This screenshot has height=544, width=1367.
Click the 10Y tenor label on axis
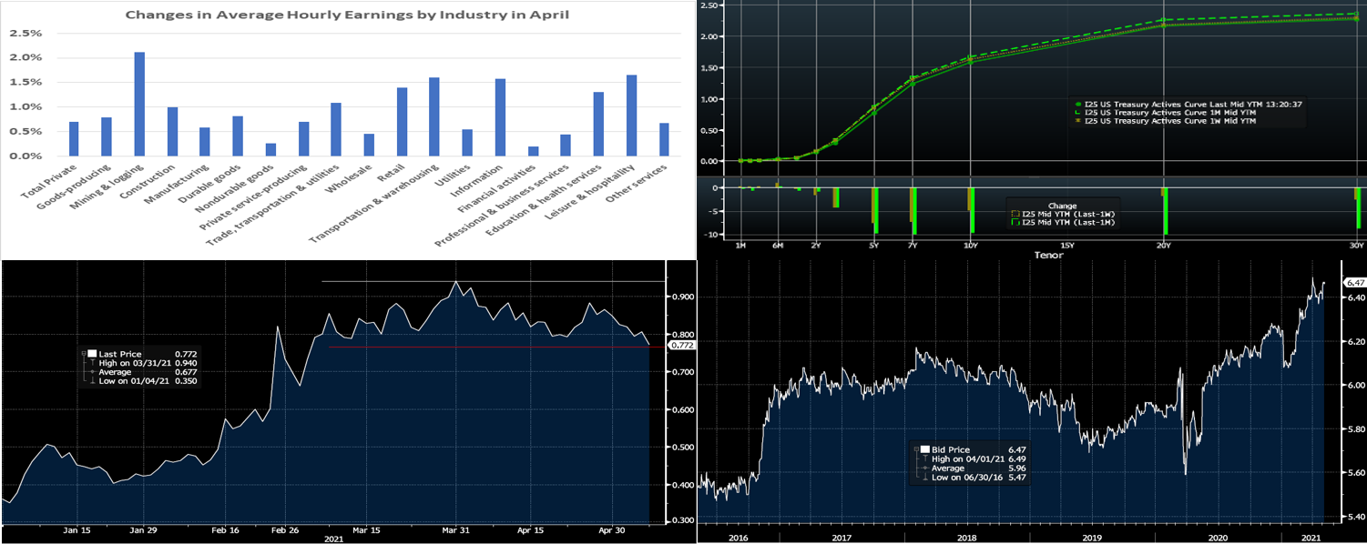click(x=970, y=246)
